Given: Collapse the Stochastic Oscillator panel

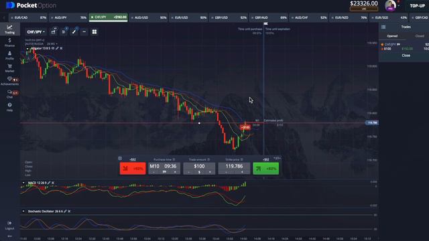Looking at the screenshot, I should (x=23, y=212).
